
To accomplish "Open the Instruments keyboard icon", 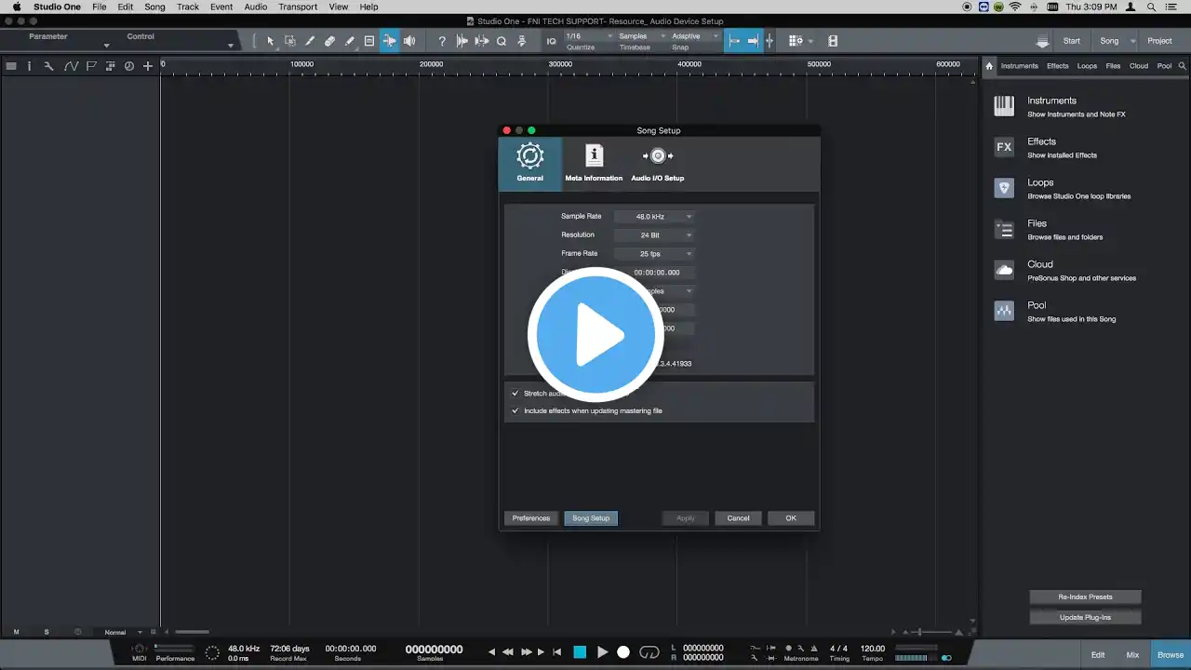I will 1004,106.
